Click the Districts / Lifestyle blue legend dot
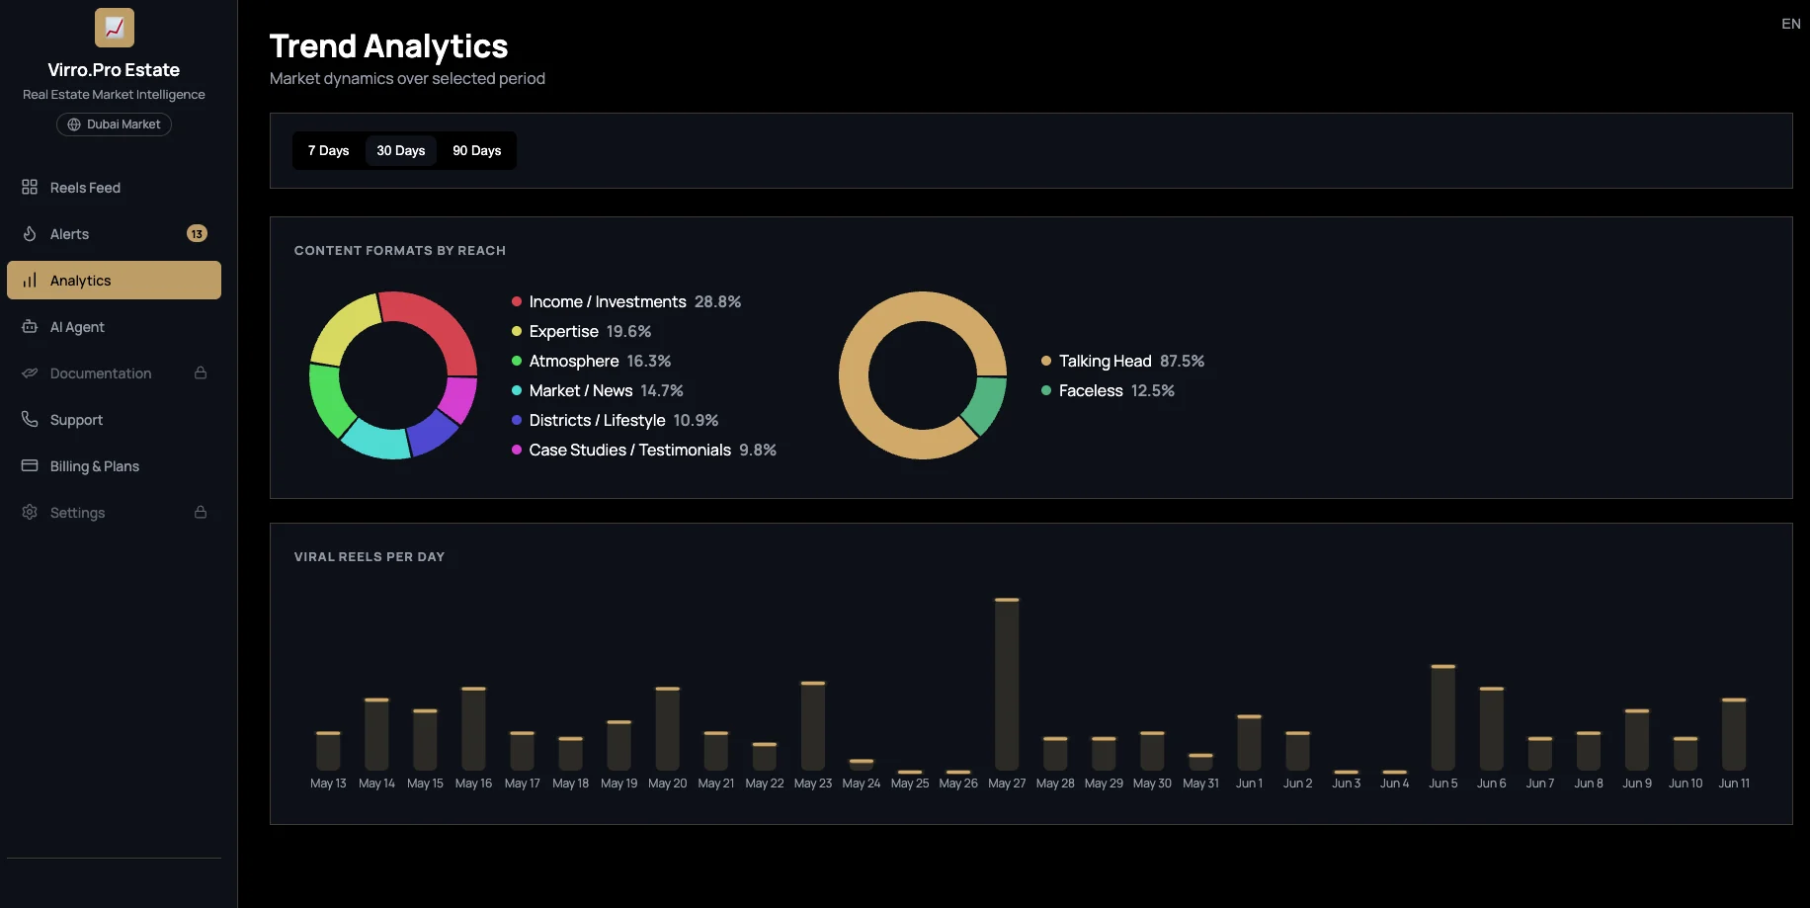 [x=516, y=420]
